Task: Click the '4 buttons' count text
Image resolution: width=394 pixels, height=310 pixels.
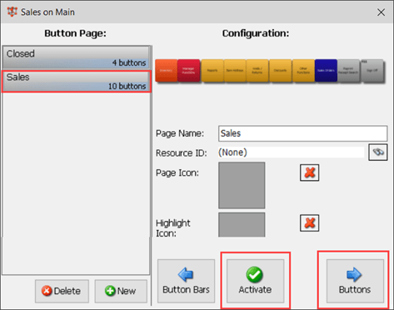Action: pos(129,63)
